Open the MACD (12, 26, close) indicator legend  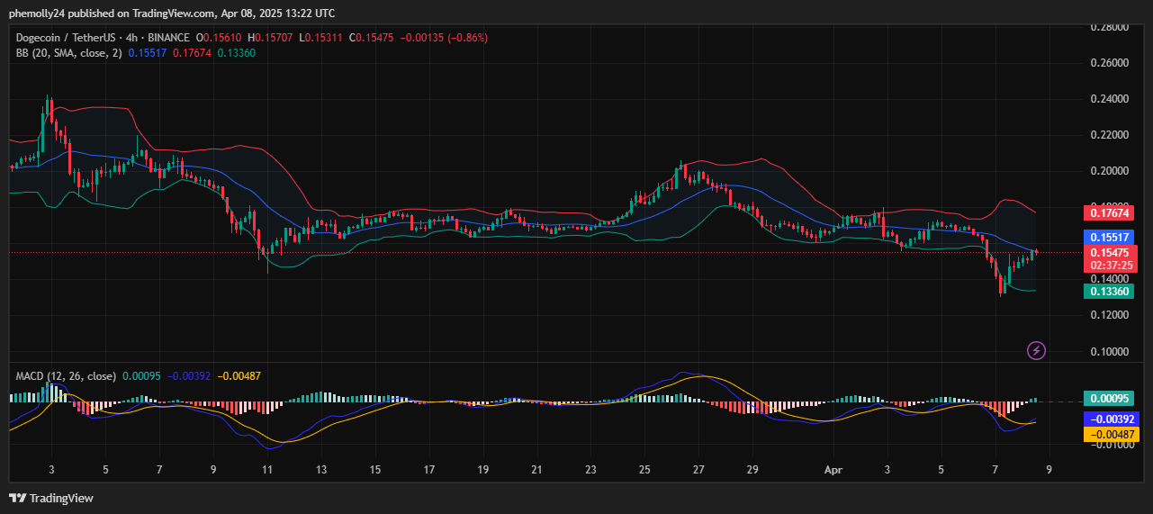[x=66, y=375]
